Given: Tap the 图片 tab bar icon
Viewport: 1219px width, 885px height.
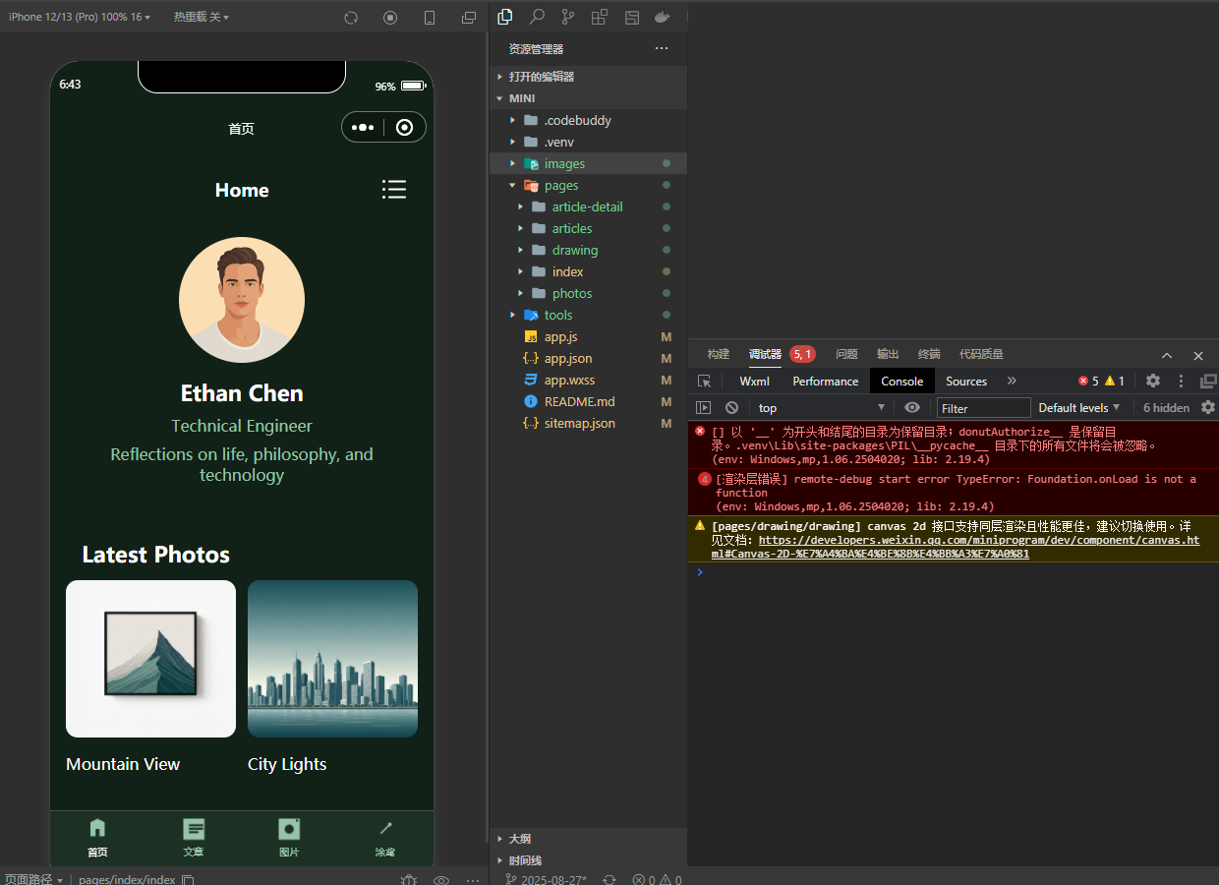Looking at the screenshot, I should 289,828.
